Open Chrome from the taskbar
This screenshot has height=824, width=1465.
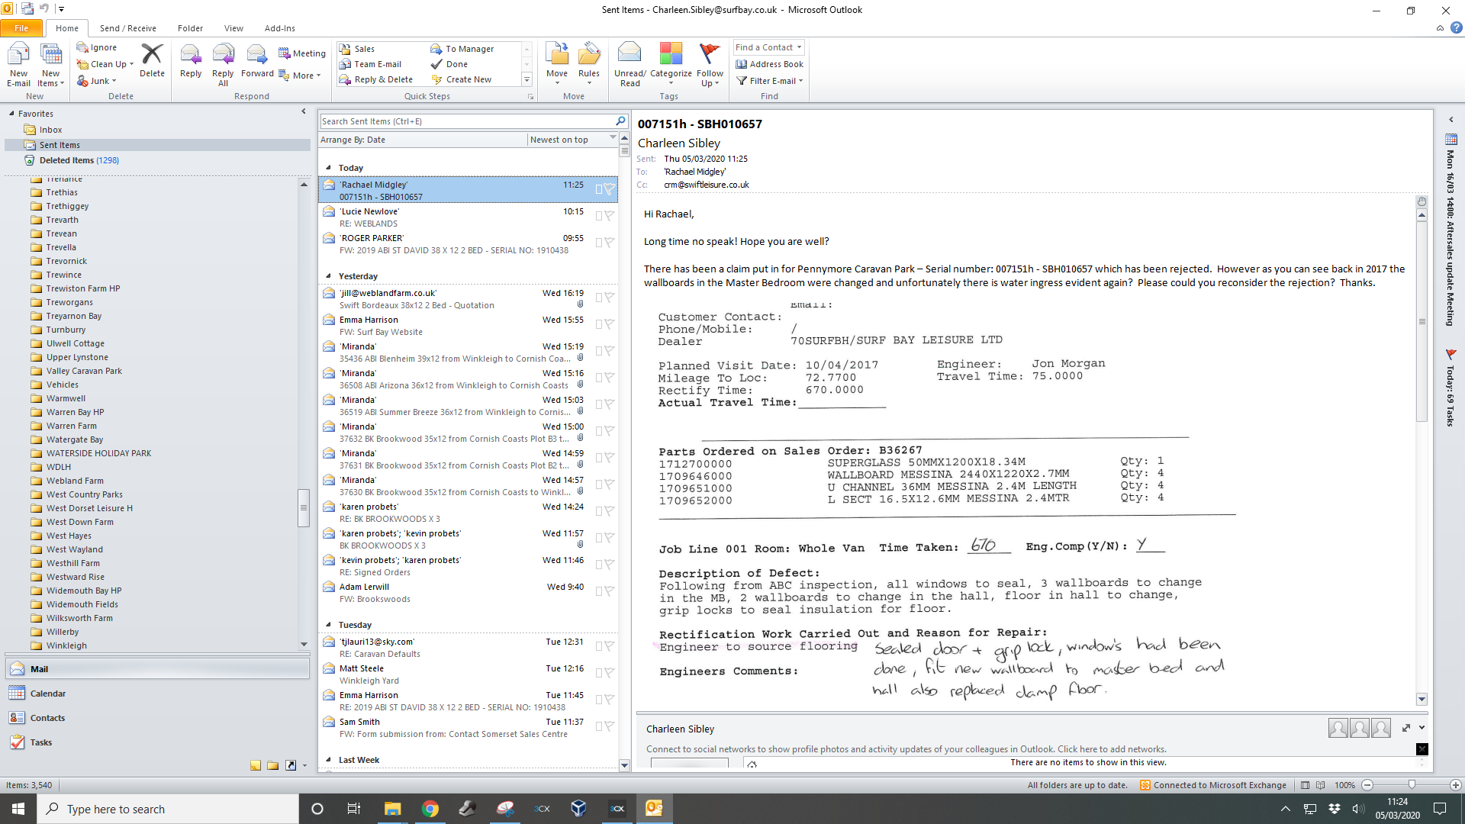coord(430,809)
